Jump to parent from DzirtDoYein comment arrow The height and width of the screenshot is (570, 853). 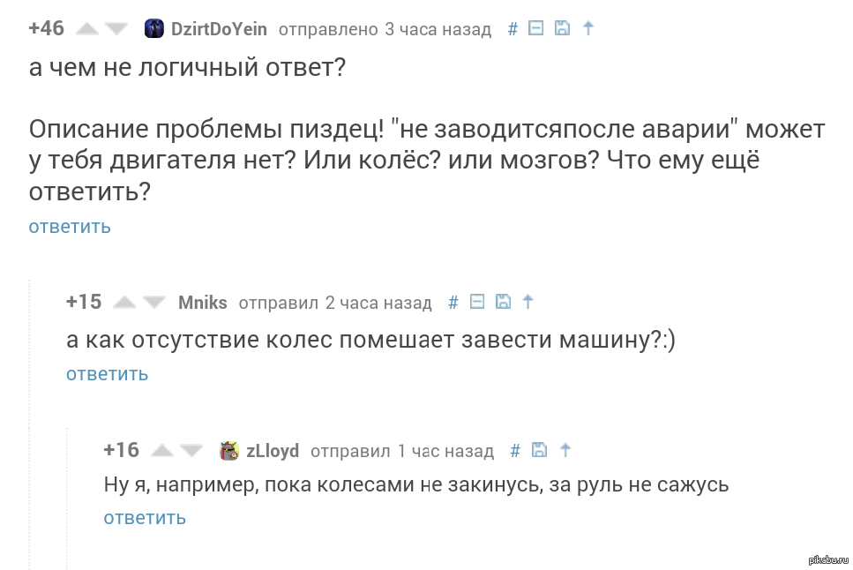[588, 27]
